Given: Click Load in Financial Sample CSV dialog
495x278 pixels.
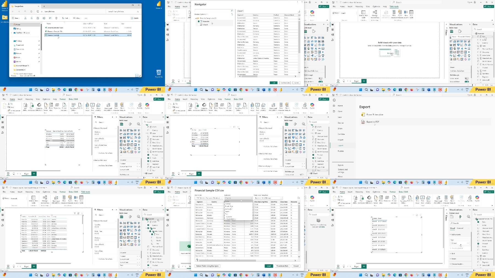Looking at the screenshot, I should pyautogui.click(x=269, y=266).
